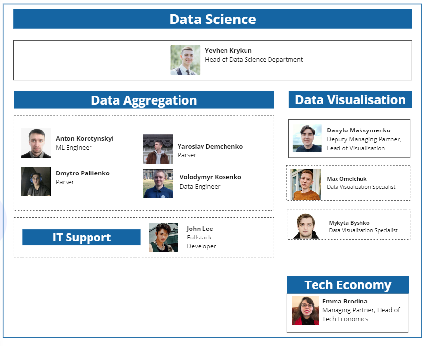Click Volodymyr Kosenko's profile photo

157,184
